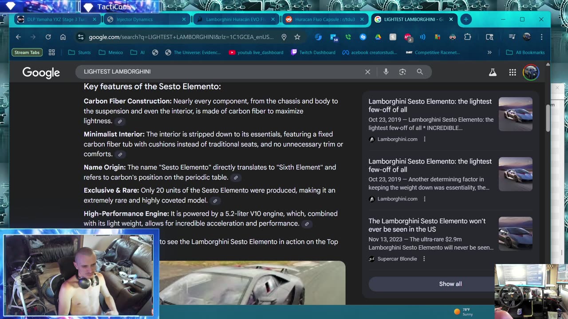Open The Universe: Evidence bookmark
The width and height of the screenshot is (568, 319).
click(193, 52)
